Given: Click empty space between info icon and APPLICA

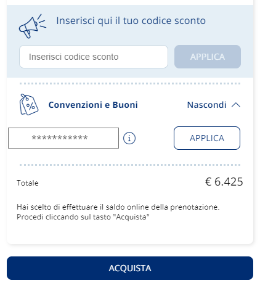Looking at the screenshot, I should click(155, 138).
